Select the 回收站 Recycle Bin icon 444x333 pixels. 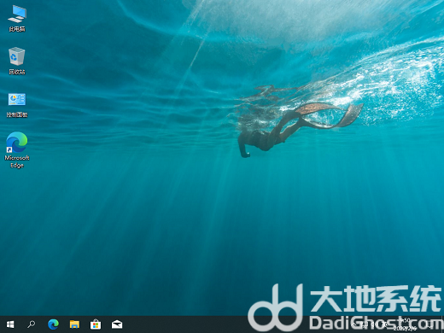[x=17, y=61]
